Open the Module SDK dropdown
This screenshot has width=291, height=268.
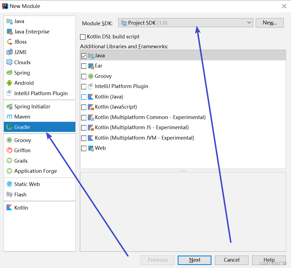click(x=186, y=23)
